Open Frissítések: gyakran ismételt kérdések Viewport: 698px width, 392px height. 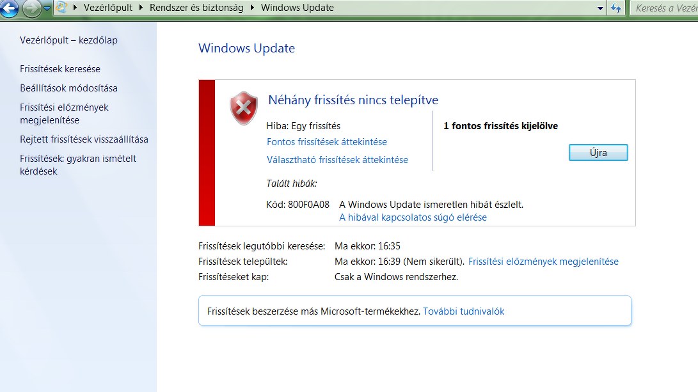[78, 164]
